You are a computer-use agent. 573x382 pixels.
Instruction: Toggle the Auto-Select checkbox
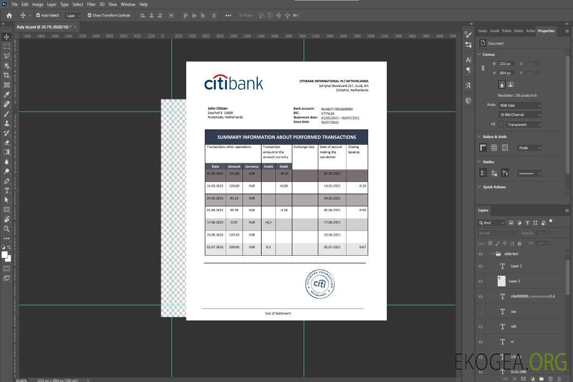[38, 15]
